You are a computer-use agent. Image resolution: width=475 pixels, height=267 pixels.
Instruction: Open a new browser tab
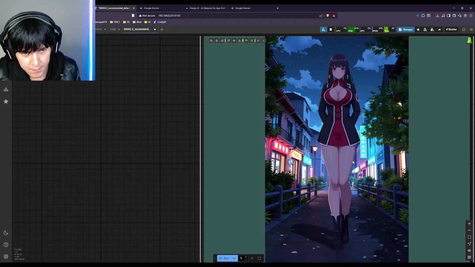tap(277, 8)
